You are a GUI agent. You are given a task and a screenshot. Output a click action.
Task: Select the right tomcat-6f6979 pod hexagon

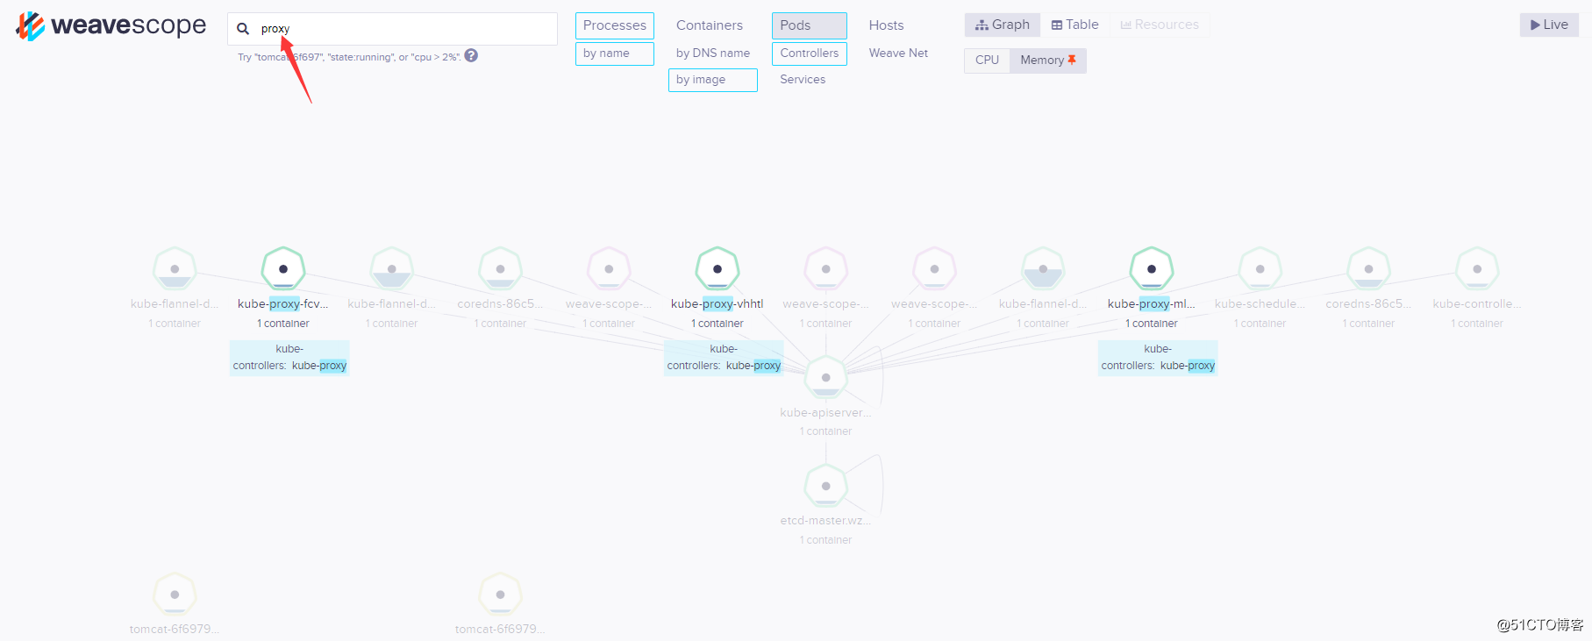tap(500, 595)
